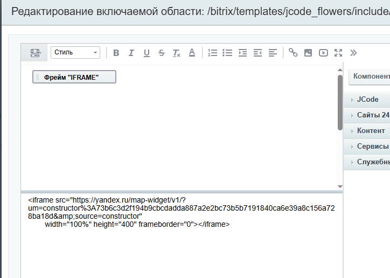
Task: Open the text alignment options
Action: [273, 53]
